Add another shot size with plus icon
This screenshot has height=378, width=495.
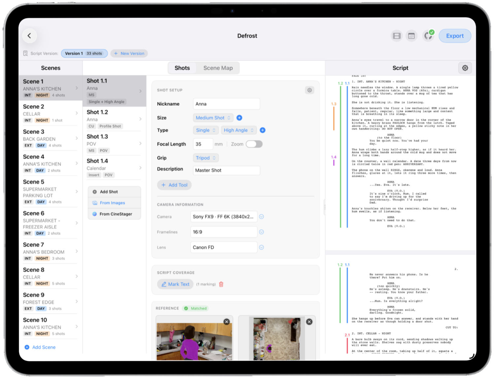pos(240,118)
